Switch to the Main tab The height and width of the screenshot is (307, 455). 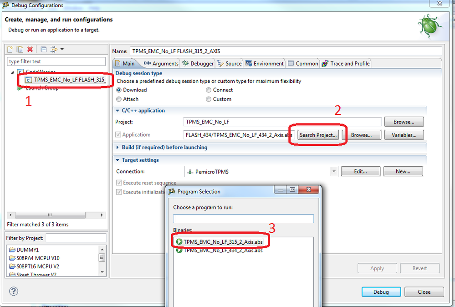click(x=125, y=64)
